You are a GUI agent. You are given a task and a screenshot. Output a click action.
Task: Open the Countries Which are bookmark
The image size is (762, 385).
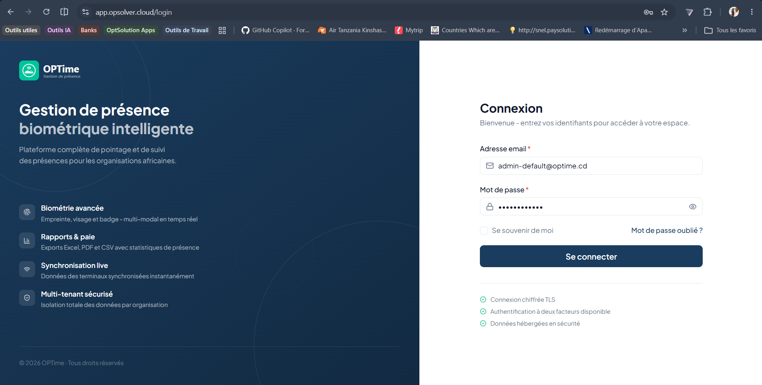pos(465,30)
